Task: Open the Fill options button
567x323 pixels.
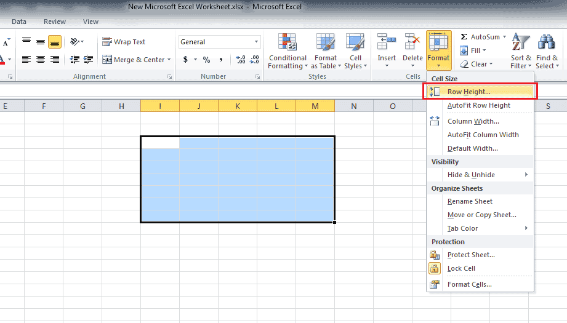Action: coord(473,50)
